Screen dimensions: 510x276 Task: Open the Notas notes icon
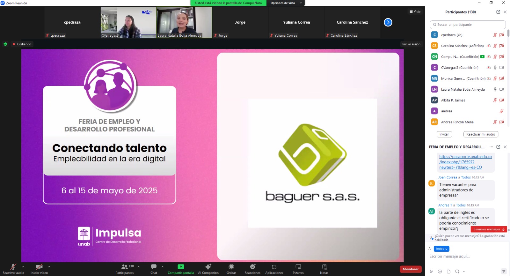[324, 267]
